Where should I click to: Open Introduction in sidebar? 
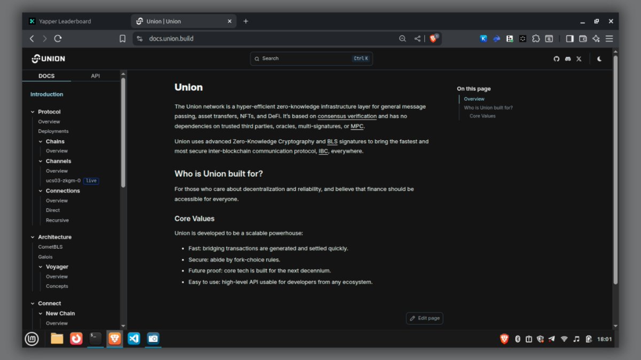coord(46,94)
